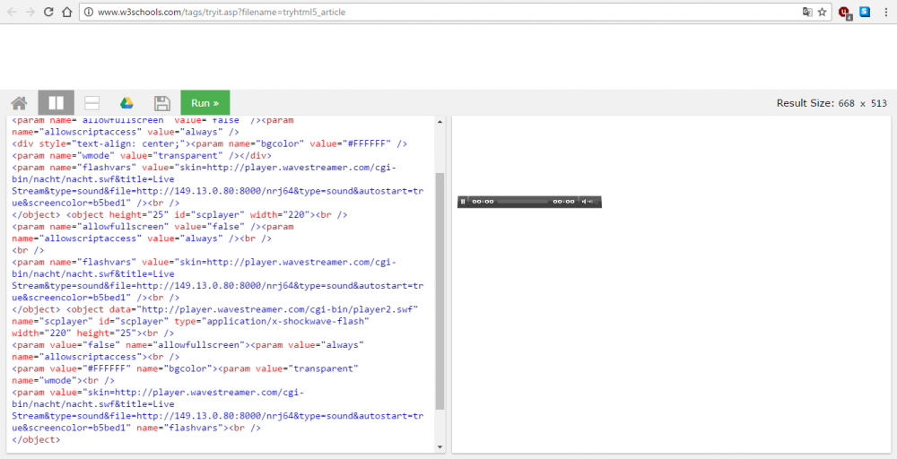Click the editor vertical scrollbar thumb
The width and height of the screenshot is (897, 459).
point(440,291)
